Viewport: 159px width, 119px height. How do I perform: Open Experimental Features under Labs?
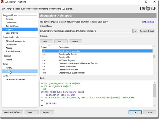15,79
